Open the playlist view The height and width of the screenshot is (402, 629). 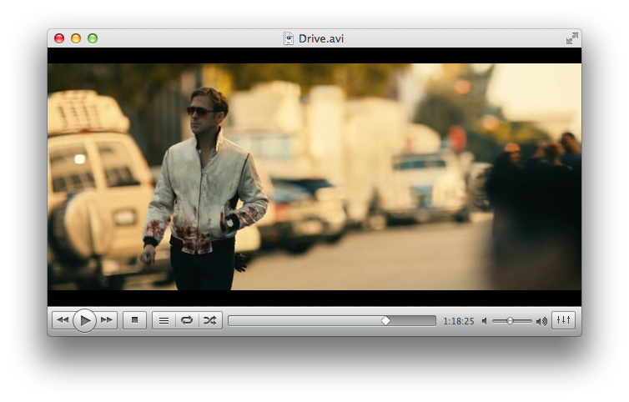tap(164, 320)
